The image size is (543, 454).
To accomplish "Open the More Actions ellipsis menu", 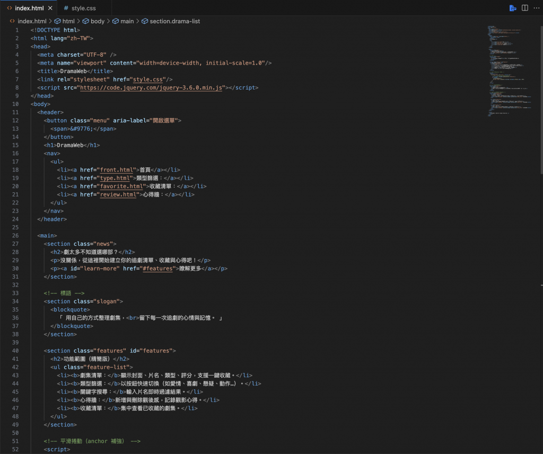I will tap(537, 7).
